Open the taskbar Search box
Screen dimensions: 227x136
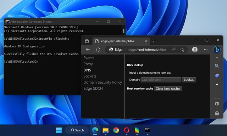click(77, 130)
